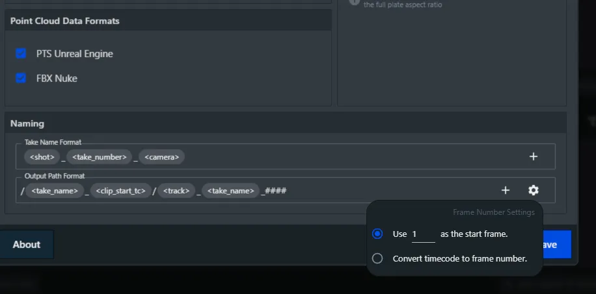This screenshot has height=294, width=596.
Task: Open Frame Number Settings gear icon
Action: pyautogui.click(x=534, y=190)
